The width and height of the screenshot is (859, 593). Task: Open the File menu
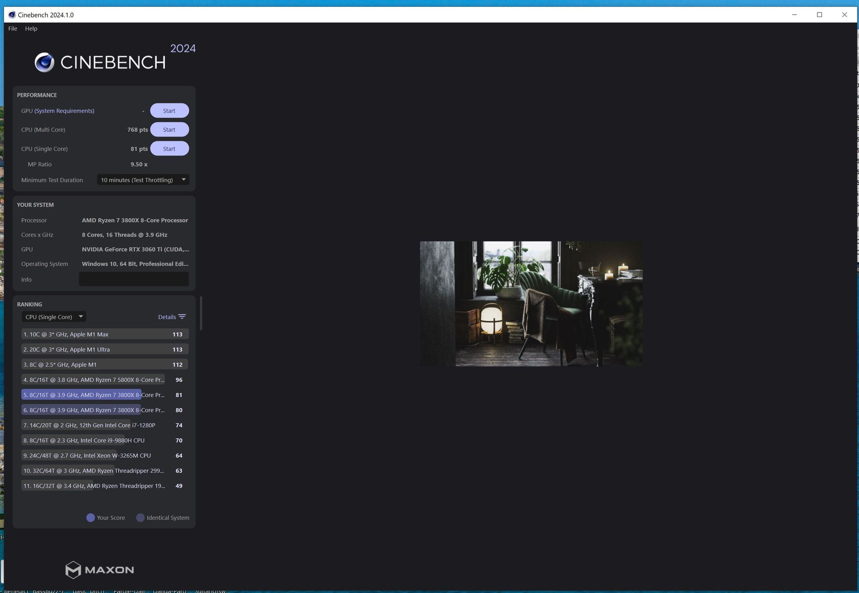(13, 29)
